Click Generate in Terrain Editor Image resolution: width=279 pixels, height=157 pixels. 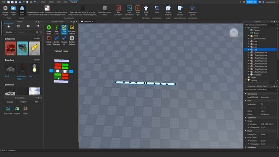(8, 110)
